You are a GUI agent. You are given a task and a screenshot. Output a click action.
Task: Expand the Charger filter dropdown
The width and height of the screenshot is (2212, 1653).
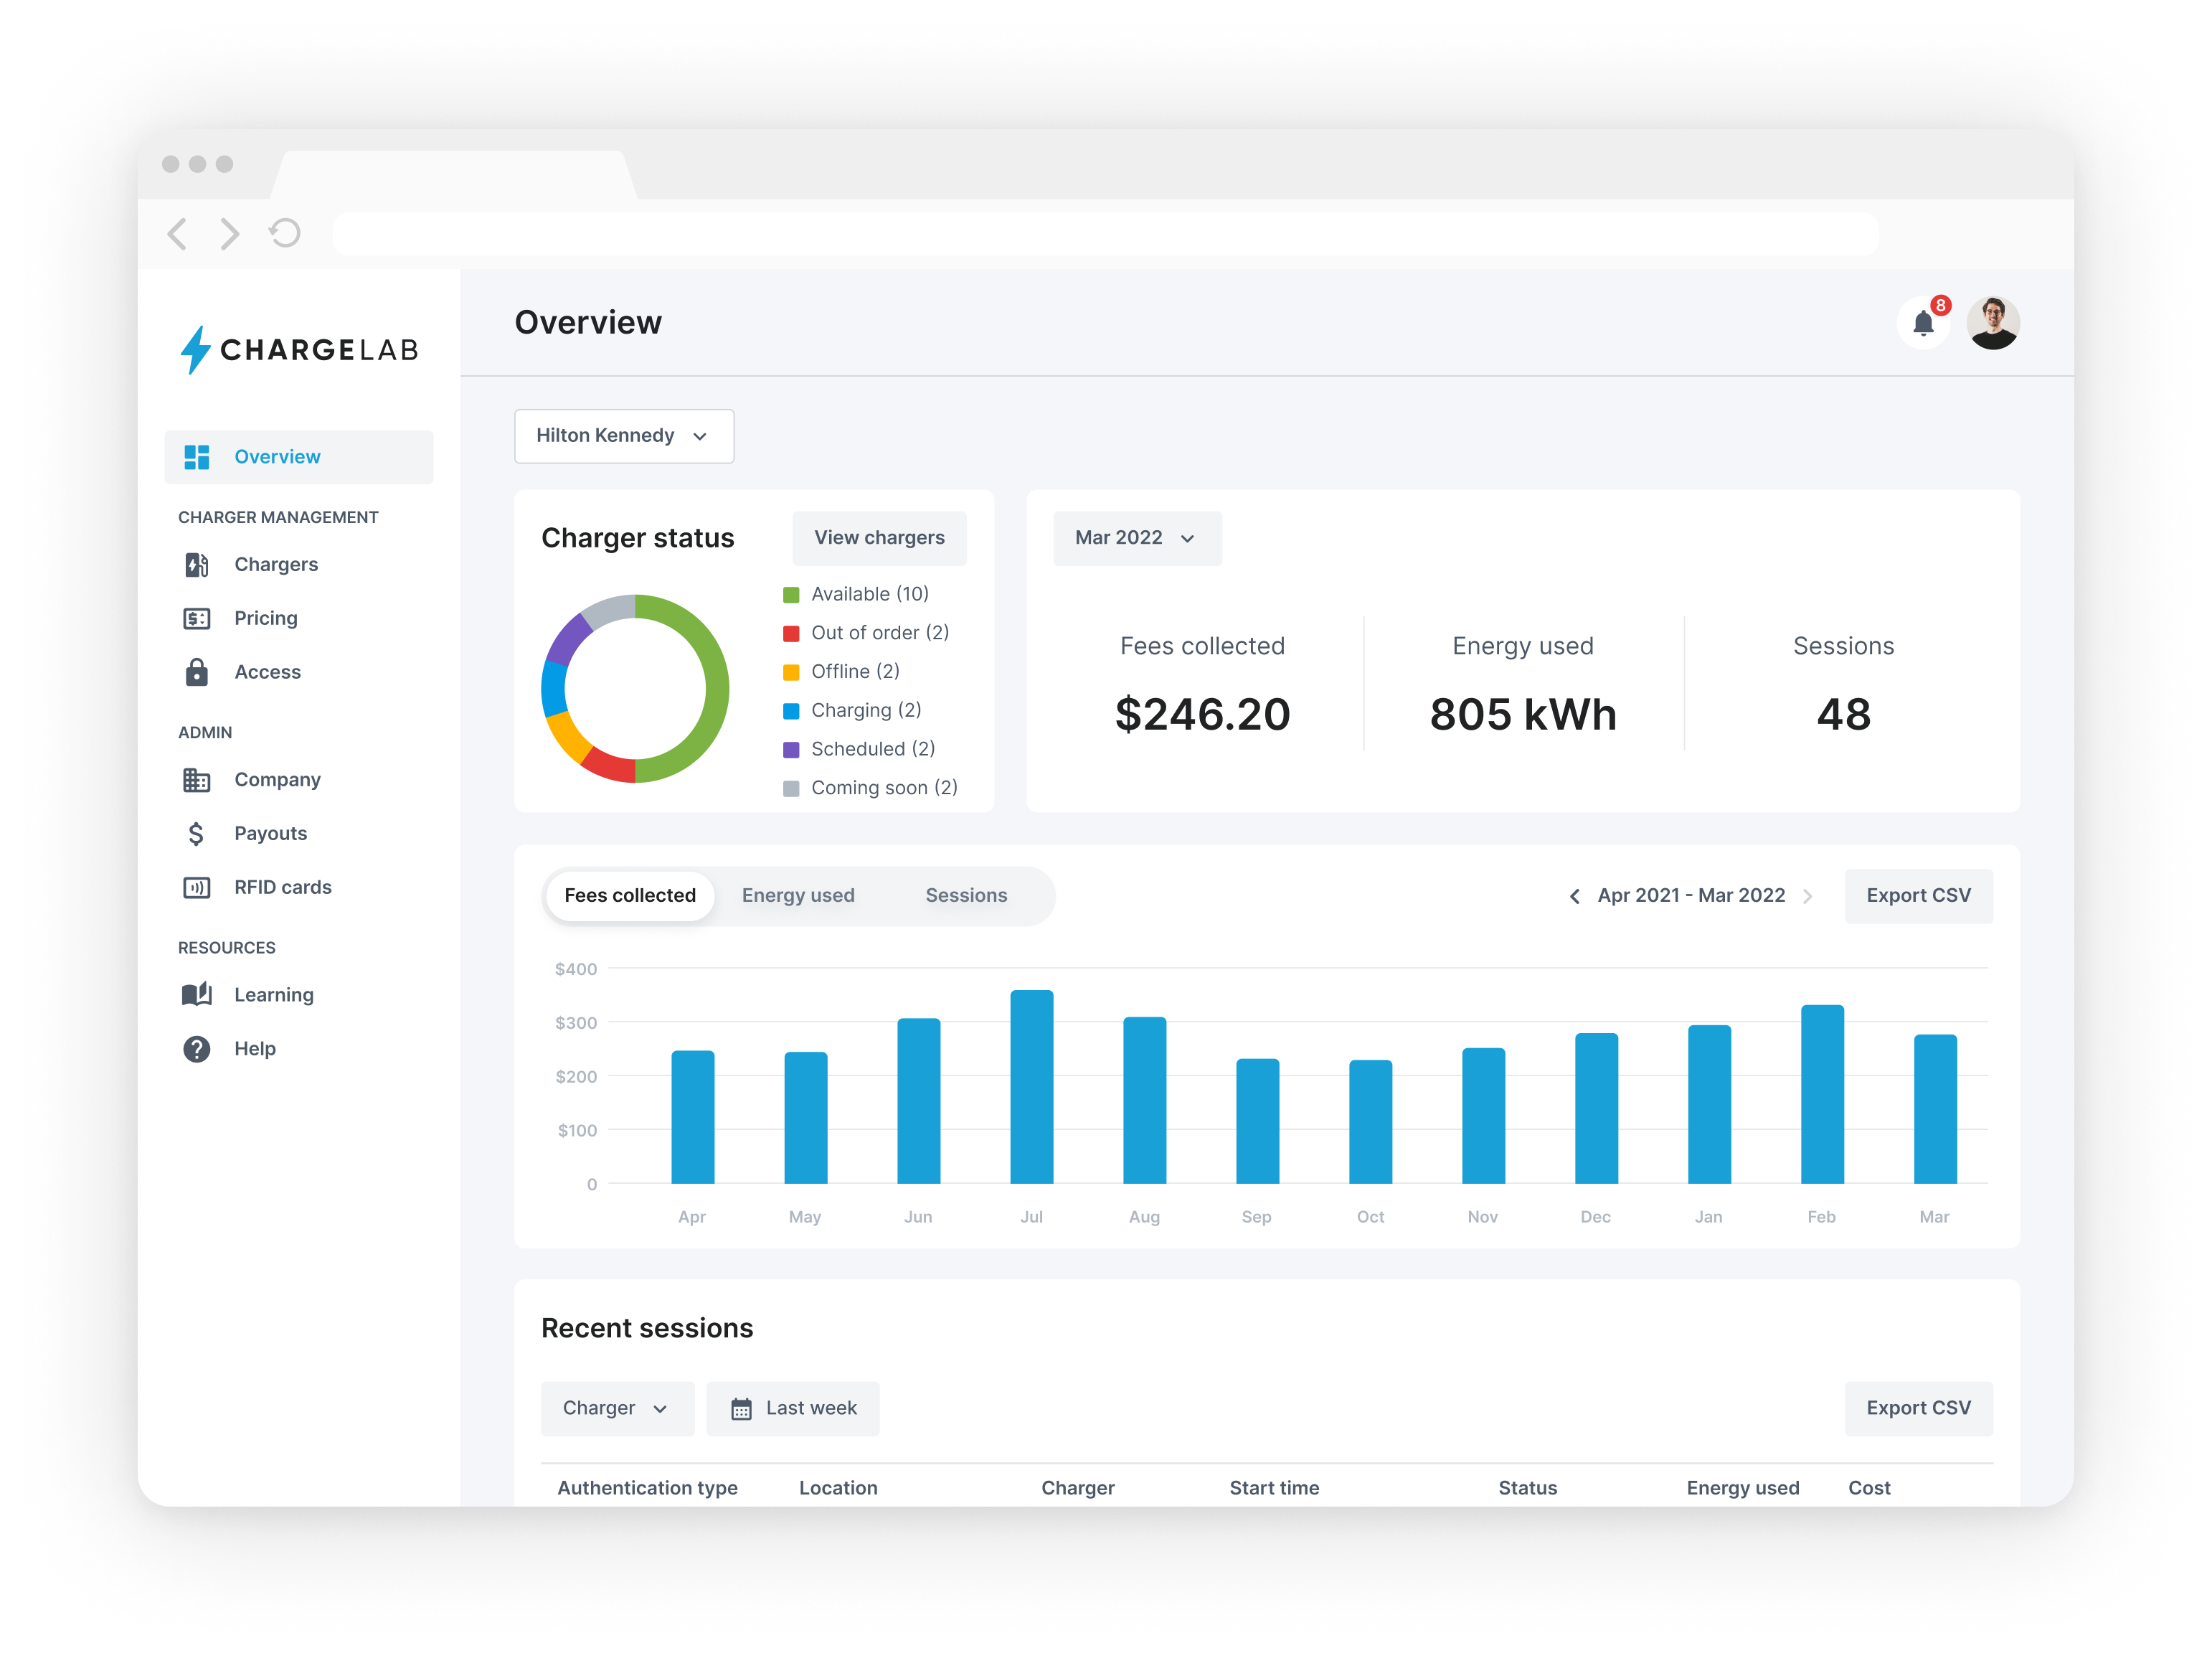tap(616, 1408)
